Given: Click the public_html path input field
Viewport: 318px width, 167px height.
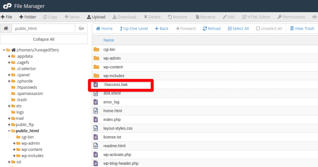Looking at the screenshot, I should [x=43, y=29].
